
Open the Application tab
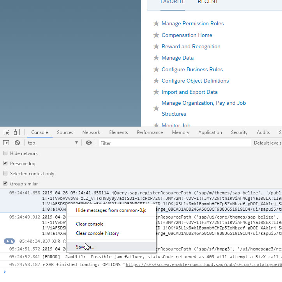210,132
